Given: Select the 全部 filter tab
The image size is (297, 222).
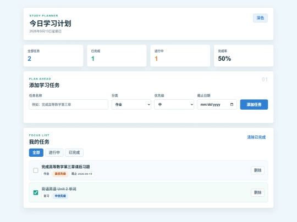Looking at the screenshot, I should [x=36, y=152].
